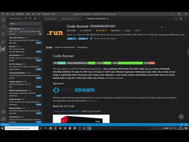189x142 pixels.
Task: Install the Java Test Runner extension
Action: [39, 43]
